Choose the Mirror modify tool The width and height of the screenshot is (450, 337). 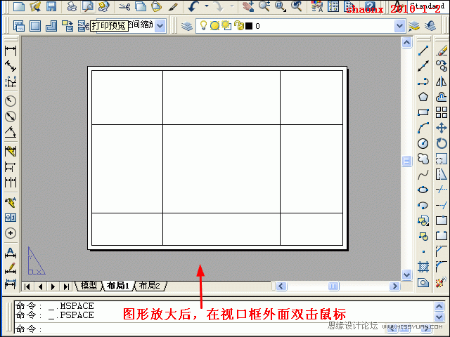[x=442, y=81]
